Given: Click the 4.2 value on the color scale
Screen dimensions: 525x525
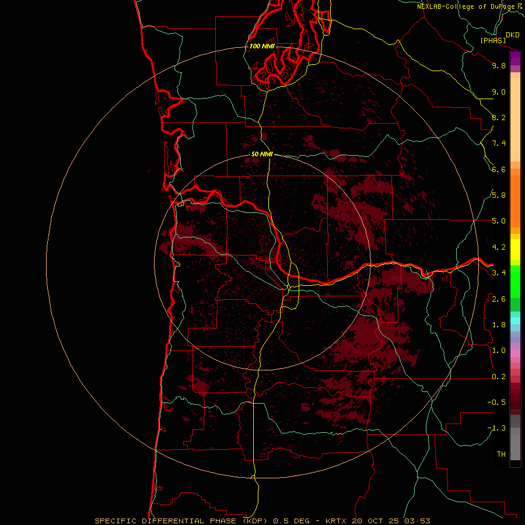Looking at the screenshot, I should pos(499,247).
